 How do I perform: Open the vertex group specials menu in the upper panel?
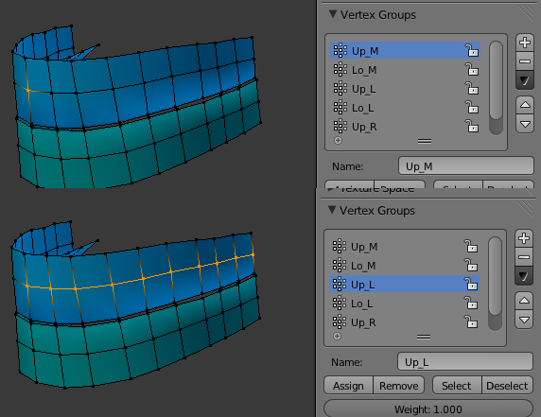525,80
